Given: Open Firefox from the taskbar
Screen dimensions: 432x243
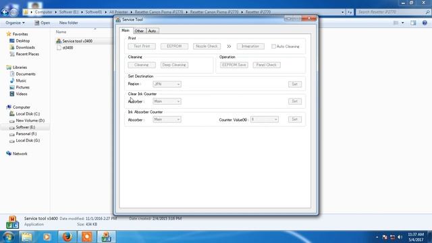Looking at the screenshot, I should click(x=67, y=237).
